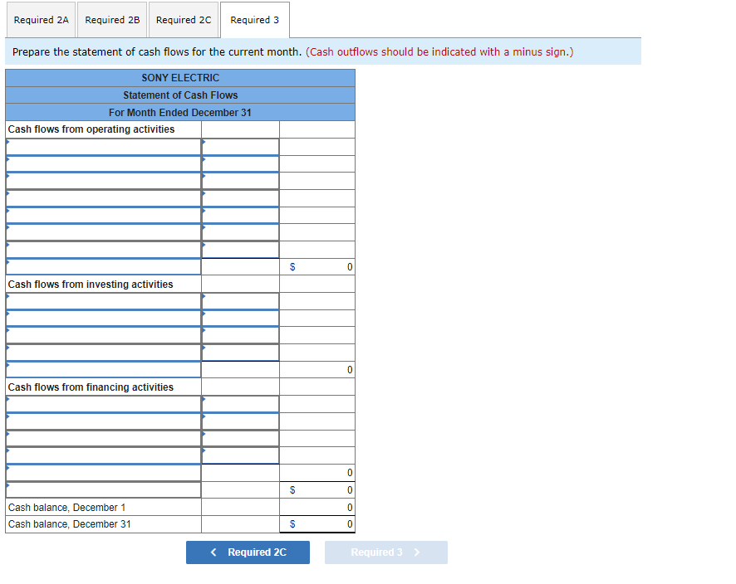The height and width of the screenshot is (584, 736).
Task: Click second operating activities amount field
Action: pyautogui.click(x=240, y=164)
